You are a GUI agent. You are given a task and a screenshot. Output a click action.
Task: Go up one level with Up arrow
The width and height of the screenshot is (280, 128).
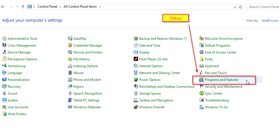pyautogui.click(x=23, y=7)
